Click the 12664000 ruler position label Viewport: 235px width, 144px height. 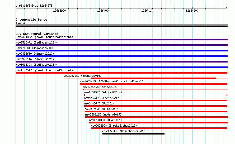coord(104,11)
